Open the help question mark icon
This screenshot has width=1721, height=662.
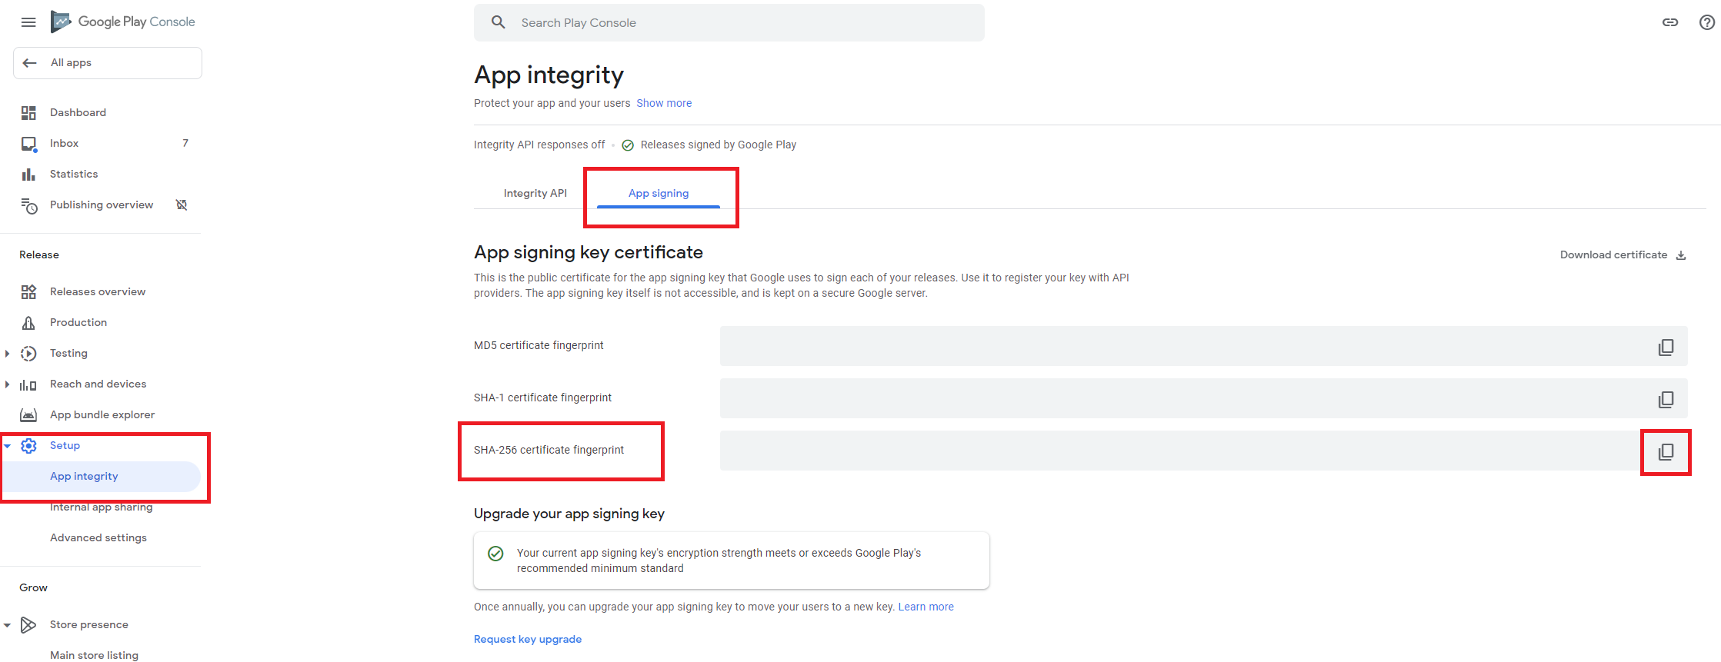[1707, 22]
